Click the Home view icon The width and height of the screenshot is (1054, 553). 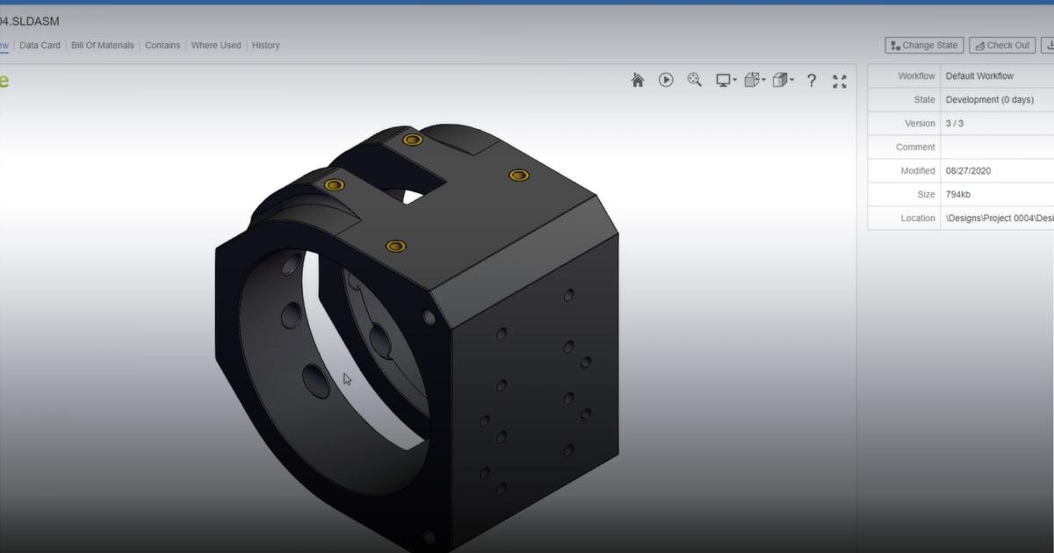pyautogui.click(x=637, y=80)
